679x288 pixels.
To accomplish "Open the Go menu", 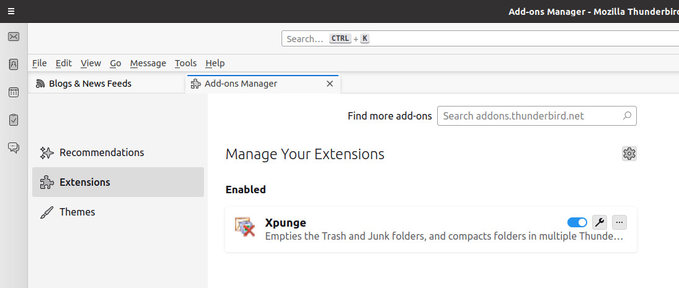I will coord(115,63).
